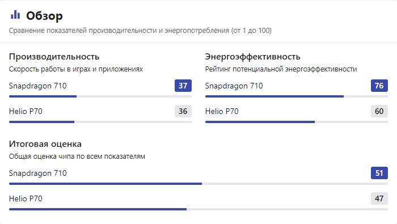Click the Энергоэффективность section heading
Image resolution: width=397 pixels, height=224 pixels.
pos(253,57)
